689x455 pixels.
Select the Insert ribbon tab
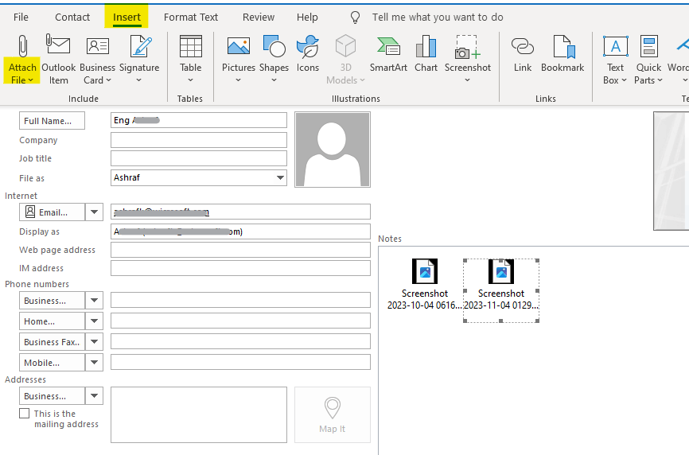coord(127,17)
